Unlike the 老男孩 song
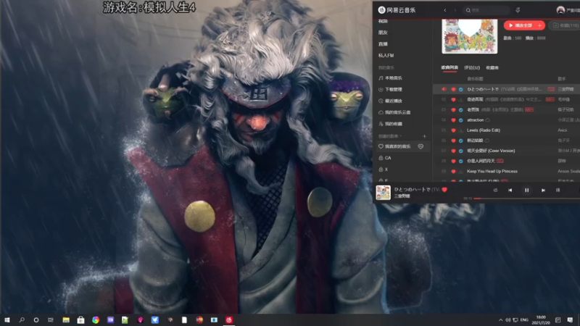The width and height of the screenshot is (580, 326). pos(454,110)
